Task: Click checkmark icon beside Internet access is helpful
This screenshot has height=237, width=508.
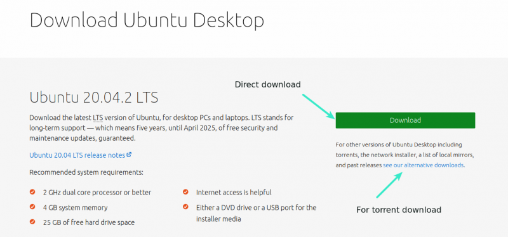Action: pyautogui.click(x=185, y=192)
